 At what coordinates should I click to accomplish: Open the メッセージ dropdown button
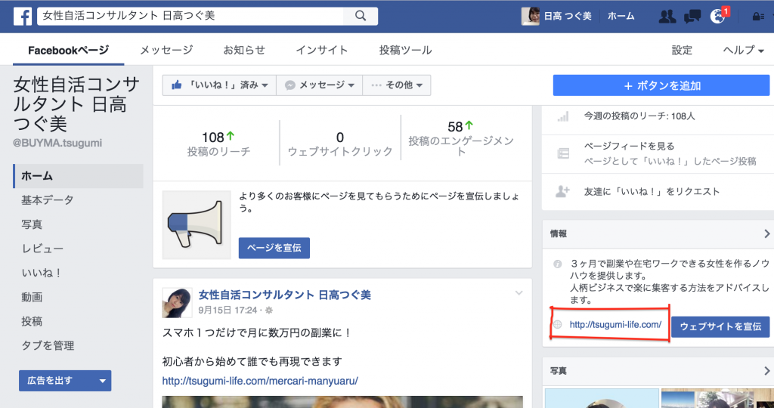pos(320,85)
